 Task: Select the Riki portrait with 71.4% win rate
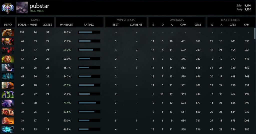[x=8, y=103]
